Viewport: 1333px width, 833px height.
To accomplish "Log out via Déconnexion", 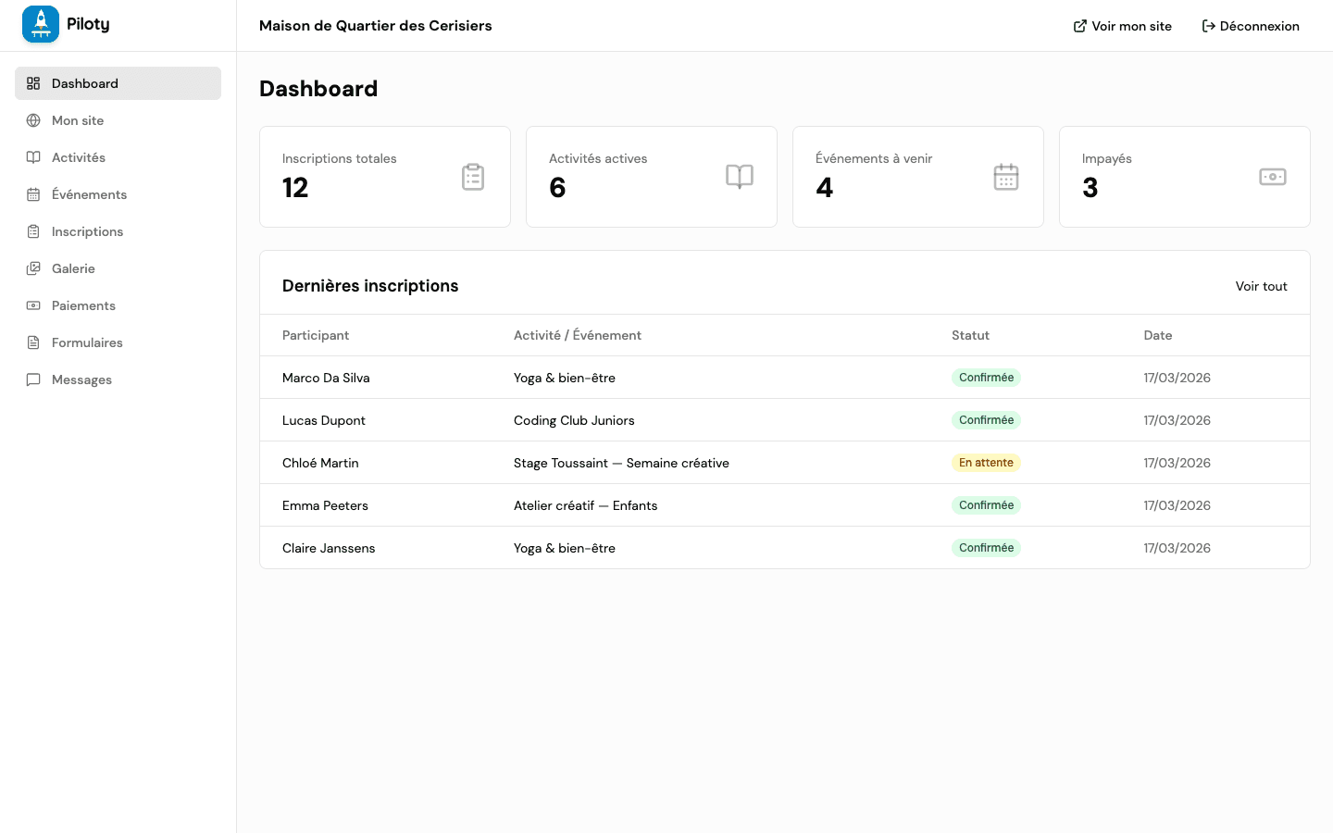I will 1251,26.
